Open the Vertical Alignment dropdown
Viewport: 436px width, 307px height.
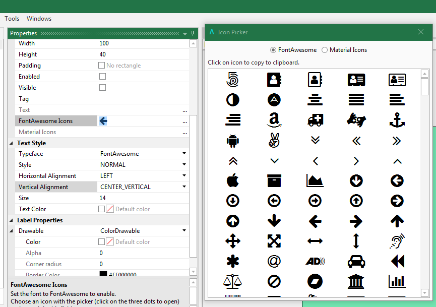[184, 187]
